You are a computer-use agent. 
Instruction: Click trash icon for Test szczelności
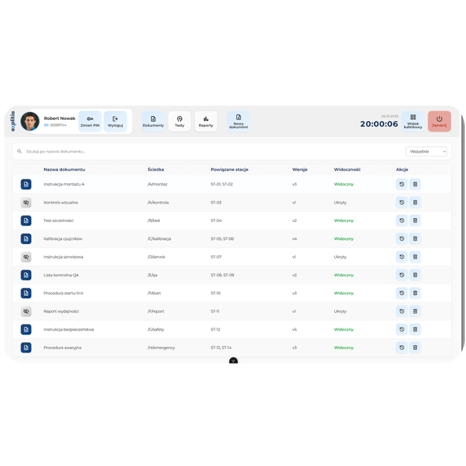(x=415, y=221)
